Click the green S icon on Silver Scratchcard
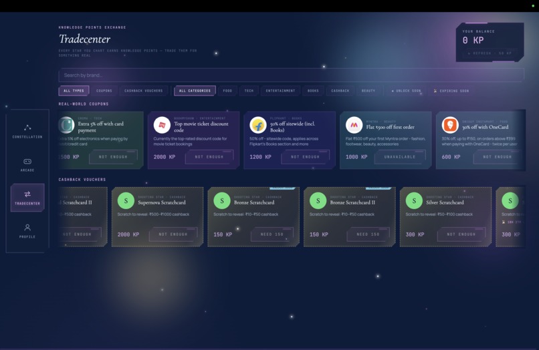The width and height of the screenshot is (539, 350). (414, 200)
